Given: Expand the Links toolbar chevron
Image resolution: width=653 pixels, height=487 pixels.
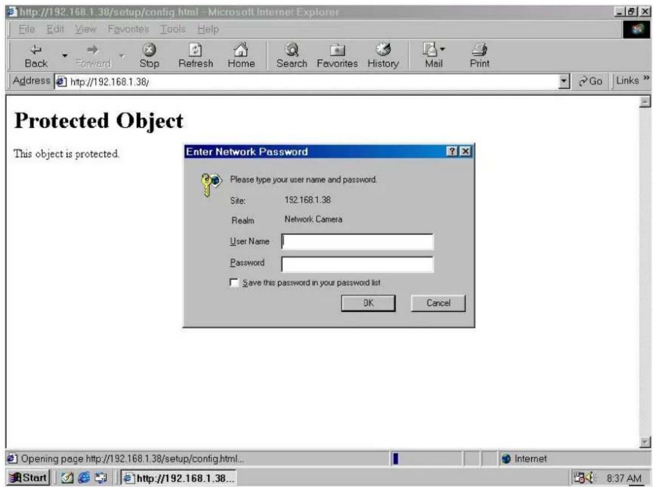Looking at the screenshot, I should point(646,78).
